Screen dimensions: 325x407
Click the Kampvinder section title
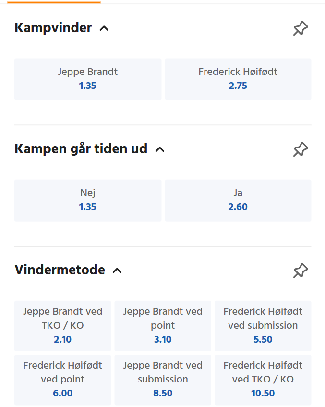click(x=53, y=28)
